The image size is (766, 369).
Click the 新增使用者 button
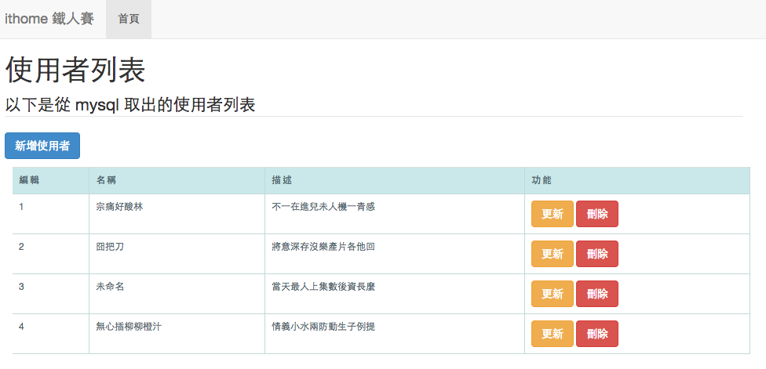pyautogui.click(x=42, y=146)
